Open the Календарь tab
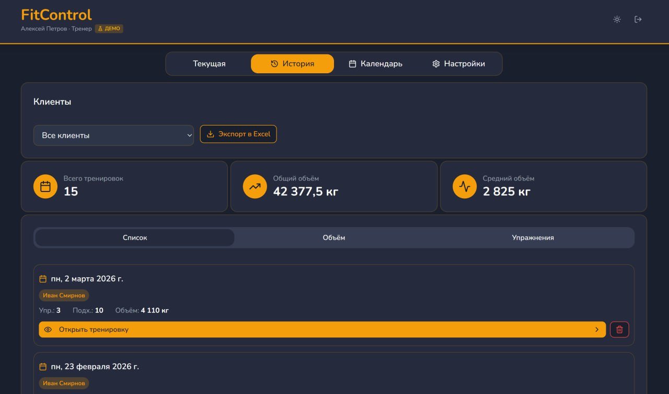This screenshot has height=394, width=669. 375,64
